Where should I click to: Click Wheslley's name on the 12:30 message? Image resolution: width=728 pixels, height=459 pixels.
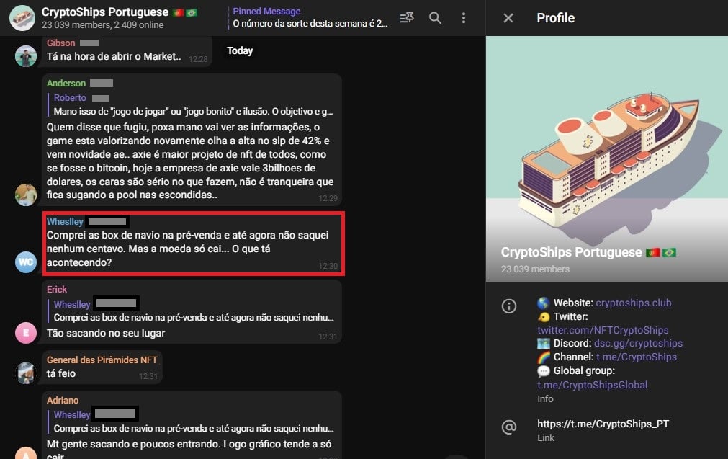click(x=65, y=222)
